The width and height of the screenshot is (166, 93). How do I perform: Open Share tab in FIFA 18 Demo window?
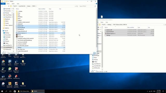102,22
